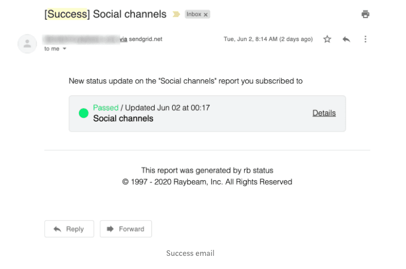The height and width of the screenshot is (269, 406).
Task: Expand recipient details next to "to me"
Action: pyautogui.click(x=65, y=49)
